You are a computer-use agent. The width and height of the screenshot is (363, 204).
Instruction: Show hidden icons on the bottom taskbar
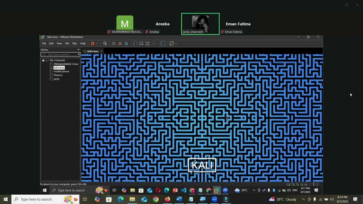(303, 199)
